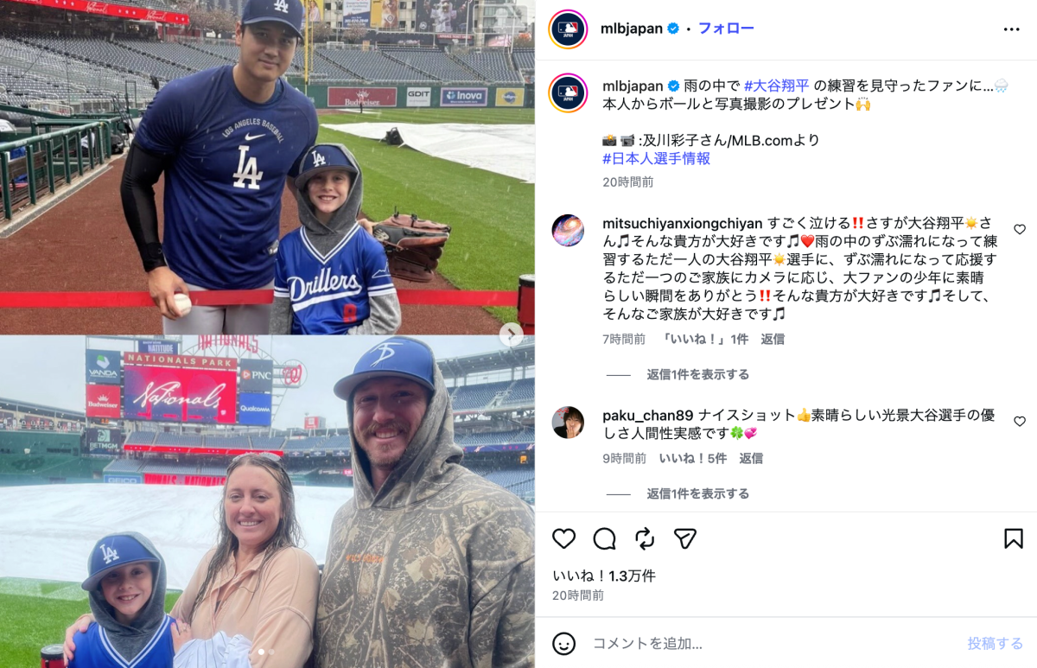The height and width of the screenshot is (668, 1037).
Task: View the いいね！1.3万件 likes list
Action: (604, 576)
